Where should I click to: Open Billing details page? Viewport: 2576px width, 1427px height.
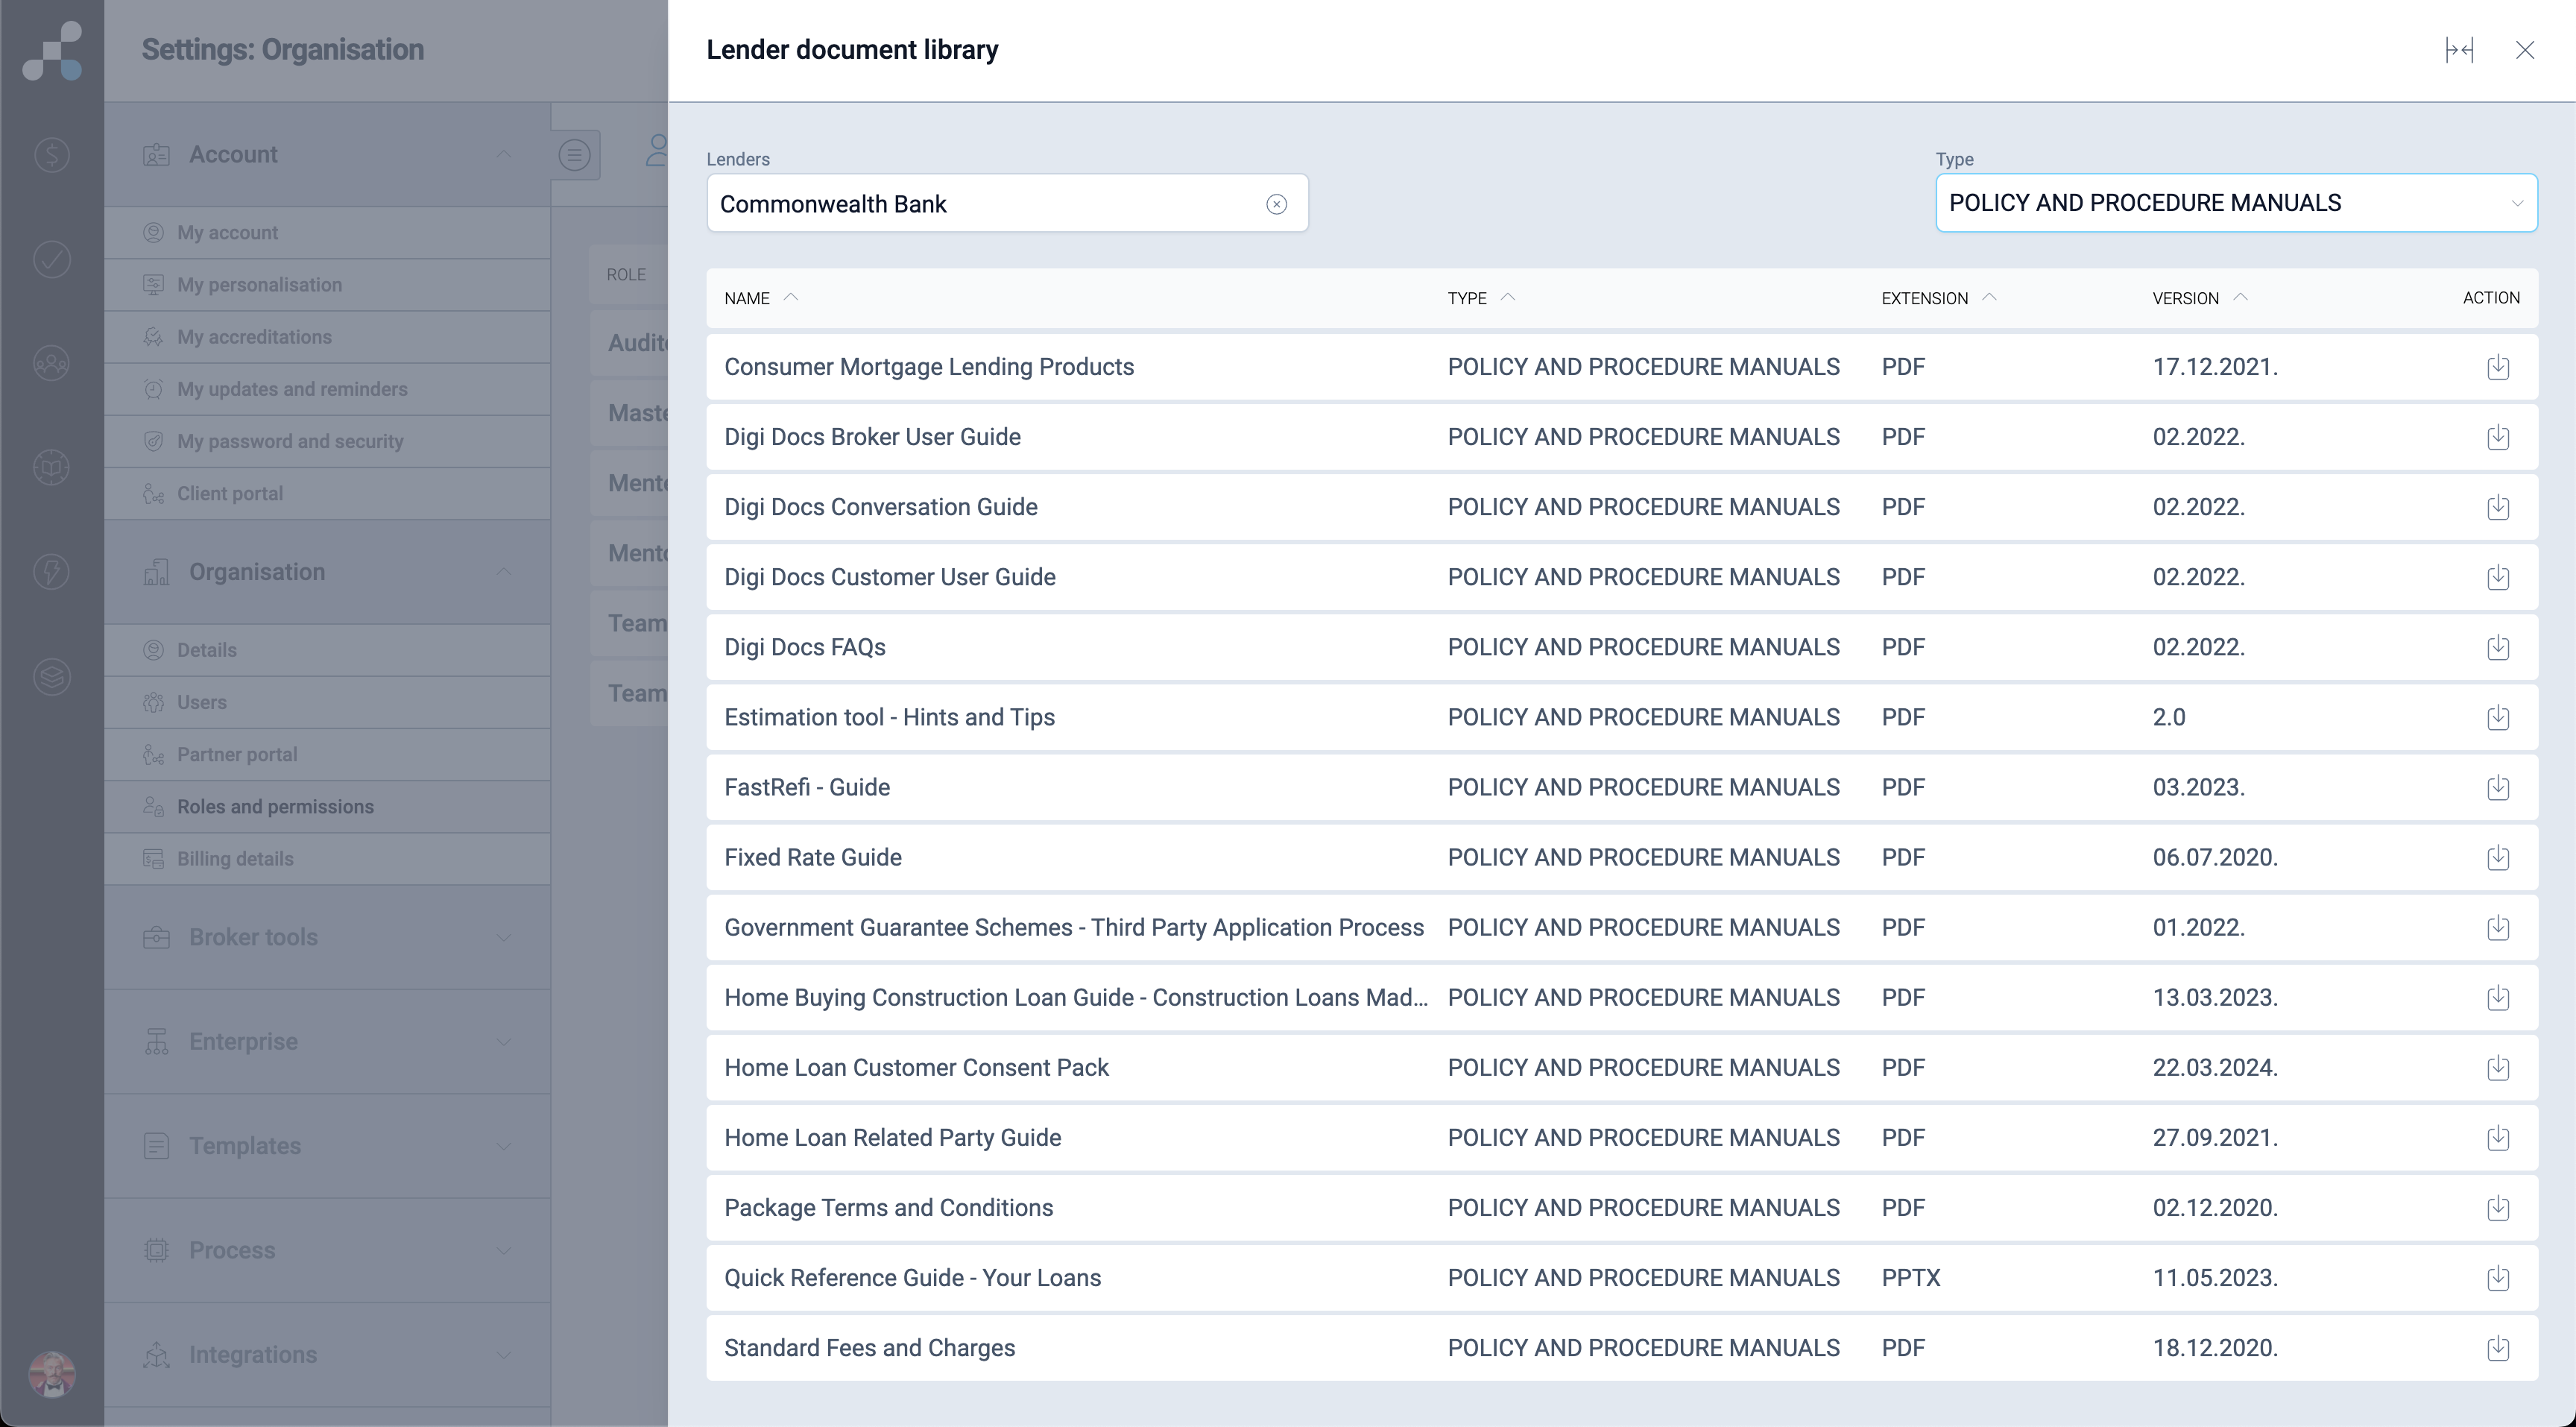pos(327,858)
